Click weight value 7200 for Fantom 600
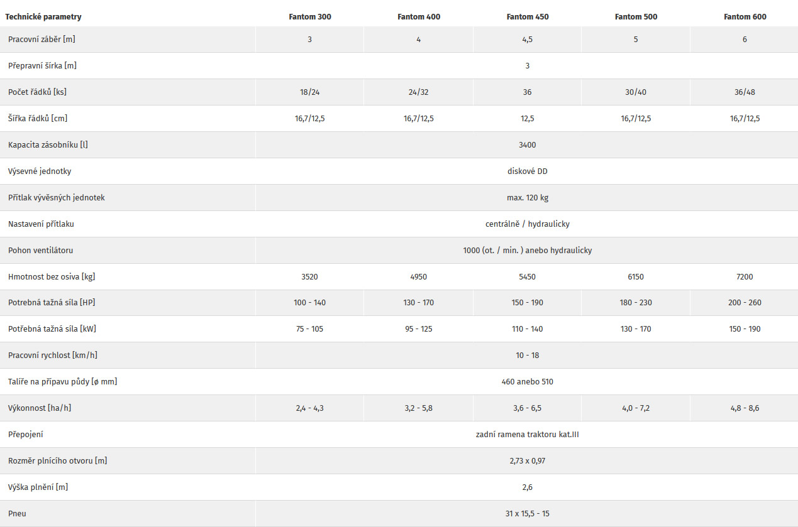 [745, 277]
